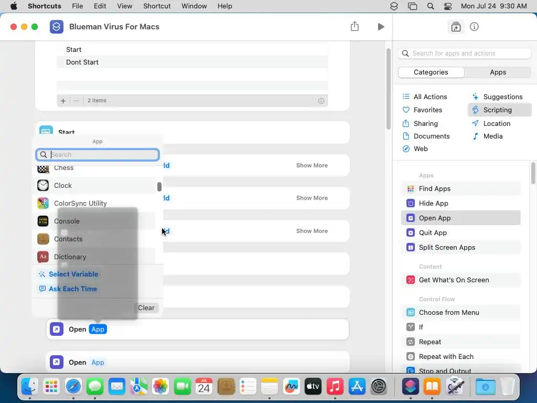Click the app picker list scrollbar thumb
537x403 pixels.
(159, 187)
